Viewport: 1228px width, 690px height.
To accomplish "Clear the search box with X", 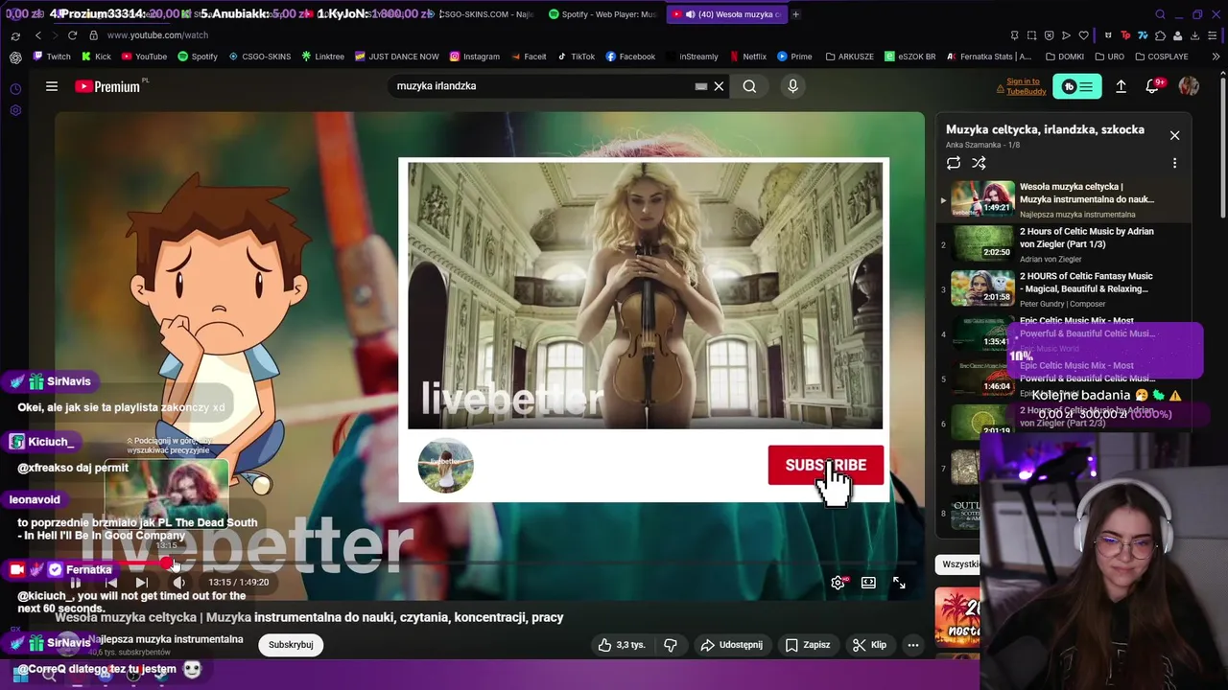I will [x=719, y=86].
